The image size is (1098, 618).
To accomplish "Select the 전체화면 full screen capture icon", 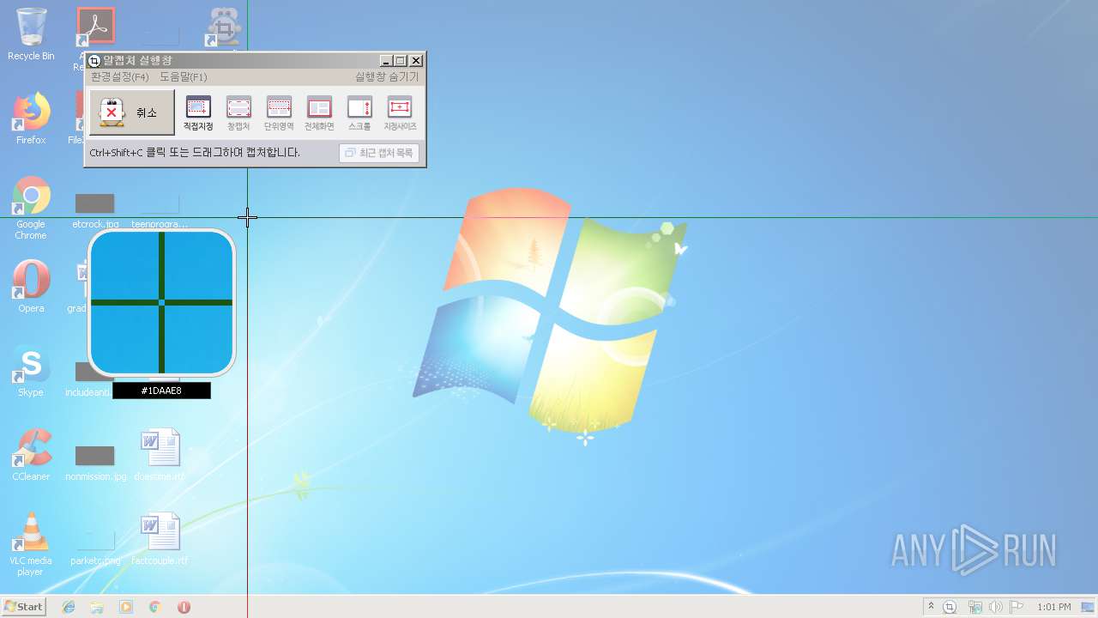I will tap(319, 113).
